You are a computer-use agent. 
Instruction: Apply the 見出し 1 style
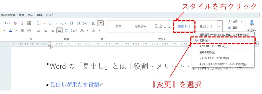click(x=162, y=26)
